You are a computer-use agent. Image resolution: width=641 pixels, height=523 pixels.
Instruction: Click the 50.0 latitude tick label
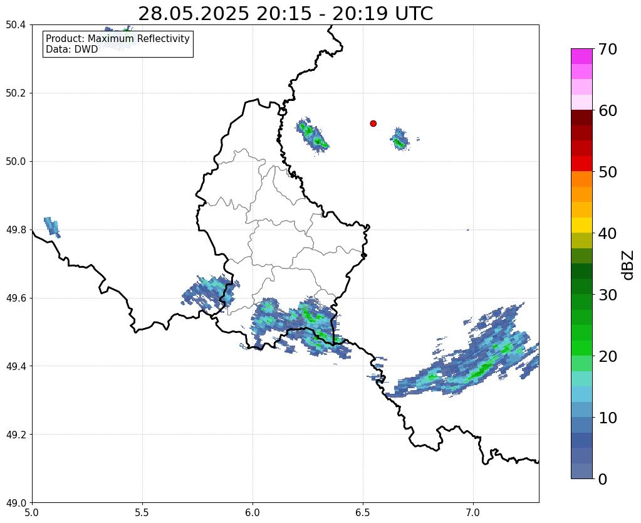[16, 162]
